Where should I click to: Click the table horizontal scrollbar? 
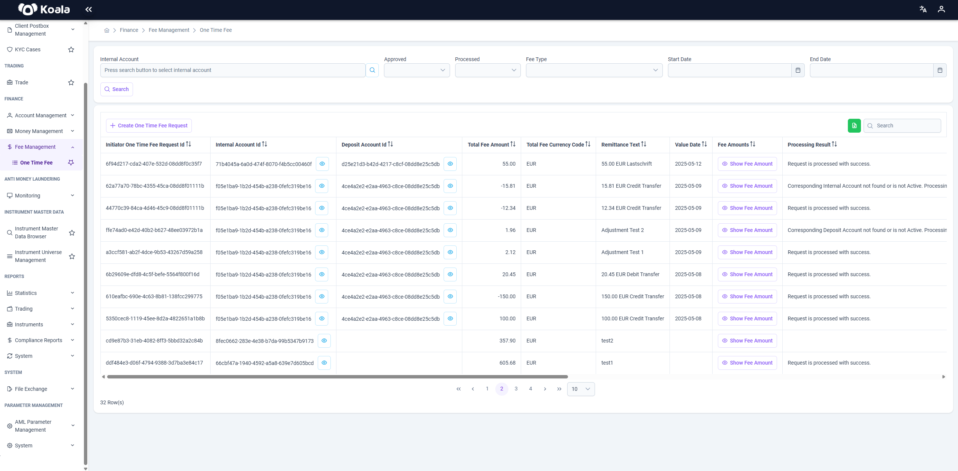(337, 377)
